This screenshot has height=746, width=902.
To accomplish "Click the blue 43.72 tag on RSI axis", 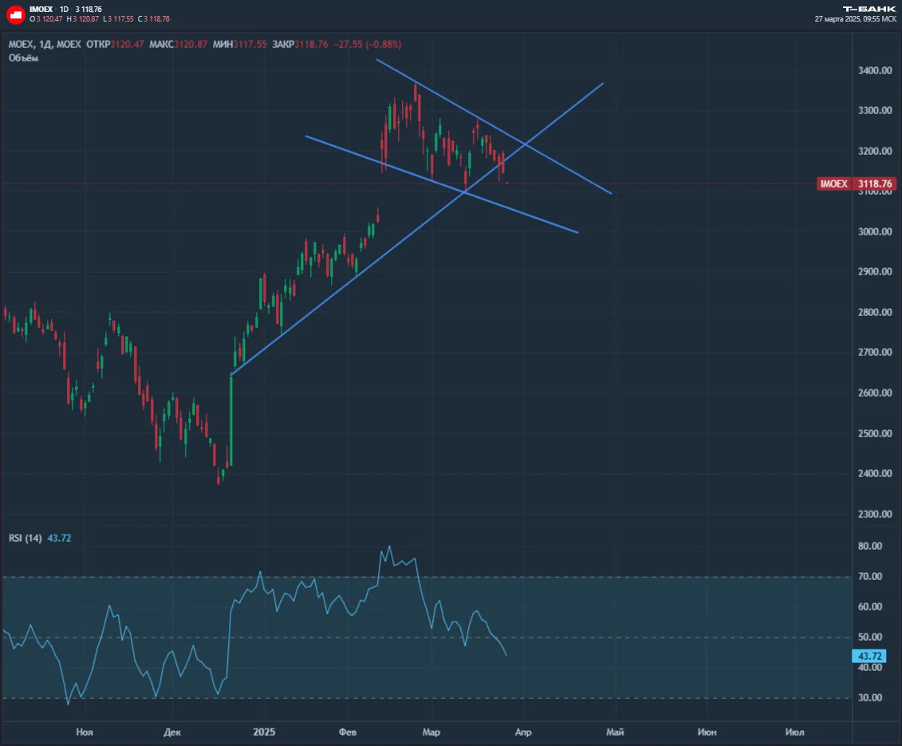I will [869, 656].
